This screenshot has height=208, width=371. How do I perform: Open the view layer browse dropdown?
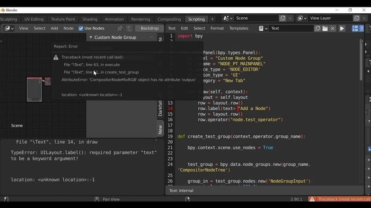[x=302, y=18]
